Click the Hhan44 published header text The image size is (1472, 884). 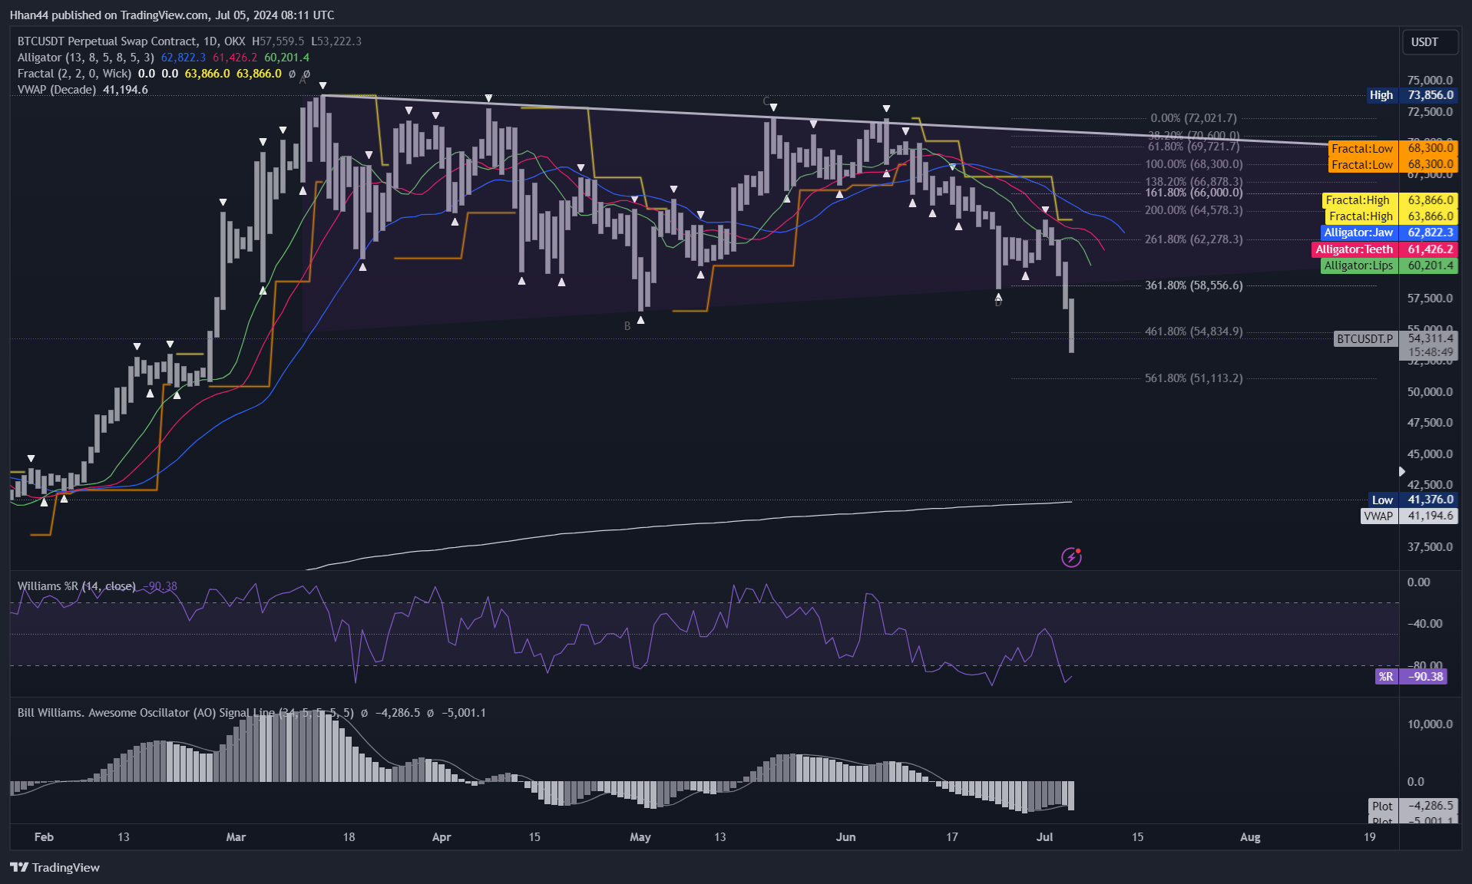(172, 15)
